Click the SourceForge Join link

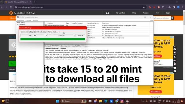click(x=157, y=13)
